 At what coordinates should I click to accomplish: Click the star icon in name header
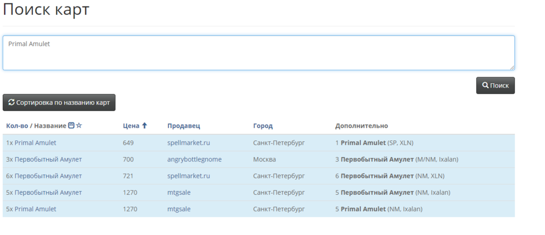[x=79, y=126]
